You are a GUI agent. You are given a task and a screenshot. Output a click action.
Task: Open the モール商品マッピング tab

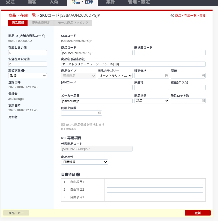coord(73,23)
